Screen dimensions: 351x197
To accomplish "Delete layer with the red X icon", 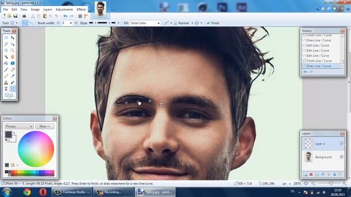I will (311, 175).
